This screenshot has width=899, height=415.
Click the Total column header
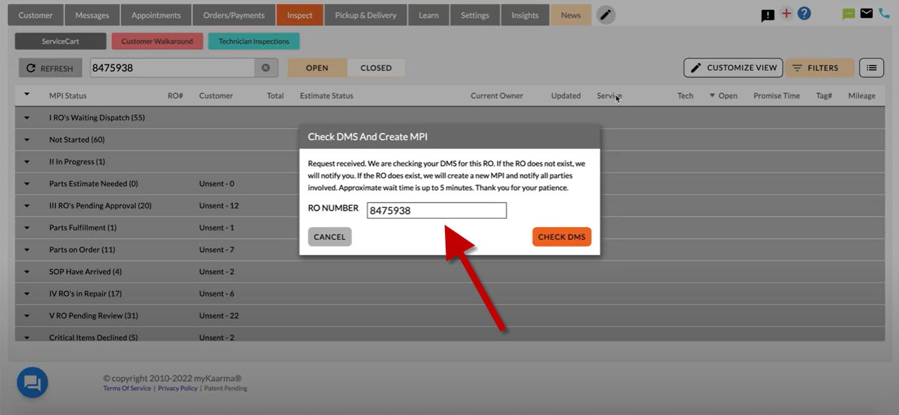click(275, 96)
